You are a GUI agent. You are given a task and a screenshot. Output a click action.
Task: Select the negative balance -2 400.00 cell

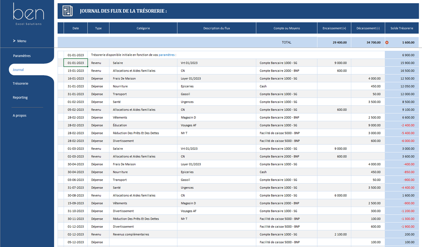click(402, 125)
